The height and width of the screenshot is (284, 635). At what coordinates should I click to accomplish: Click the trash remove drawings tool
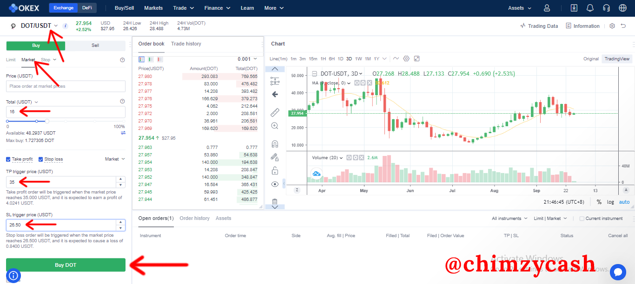coord(275,202)
